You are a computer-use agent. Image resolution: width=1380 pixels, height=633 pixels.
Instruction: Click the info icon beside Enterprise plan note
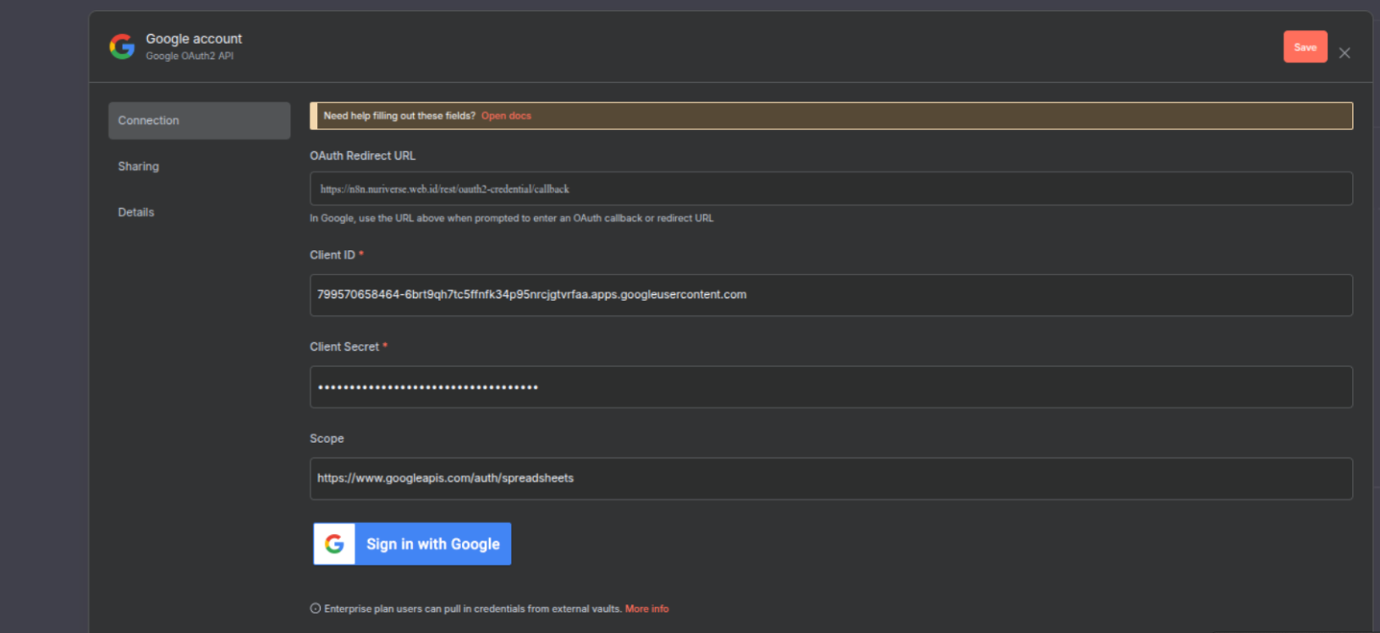coord(315,608)
